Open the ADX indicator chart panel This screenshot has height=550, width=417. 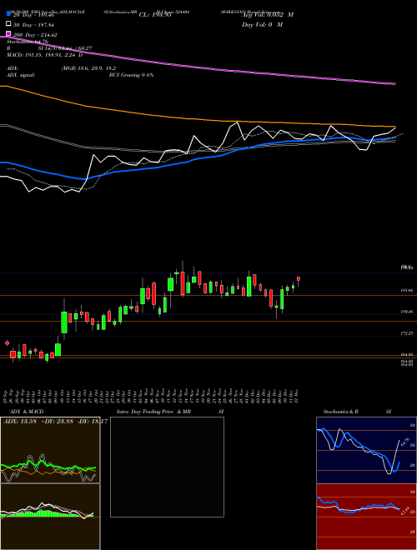[50, 450]
